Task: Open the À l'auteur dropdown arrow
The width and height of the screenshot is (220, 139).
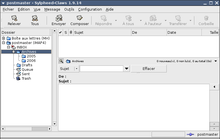Action: [166, 21]
